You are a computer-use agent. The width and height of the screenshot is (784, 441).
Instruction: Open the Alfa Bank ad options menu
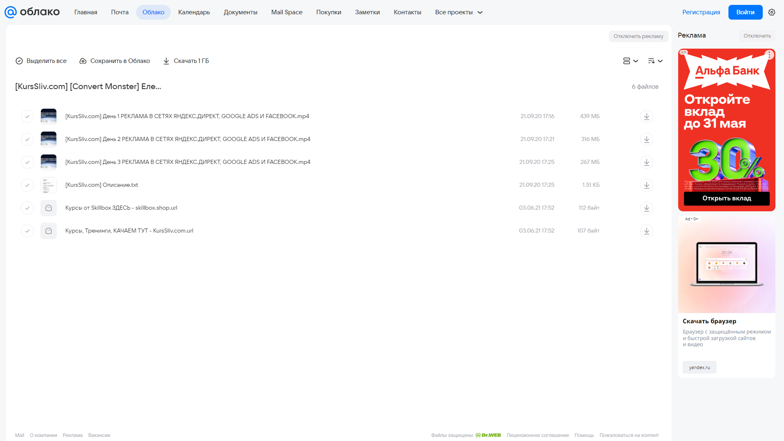coord(769,54)
